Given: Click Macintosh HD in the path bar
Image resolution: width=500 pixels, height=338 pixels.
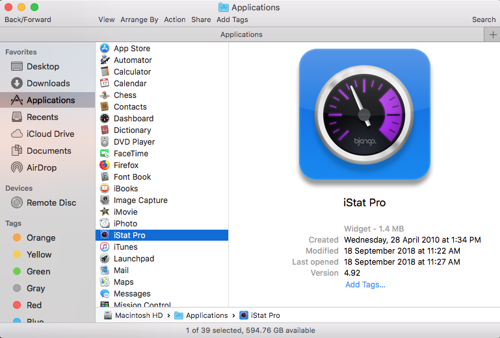Looking at the screenshot, I should (133, 315).
